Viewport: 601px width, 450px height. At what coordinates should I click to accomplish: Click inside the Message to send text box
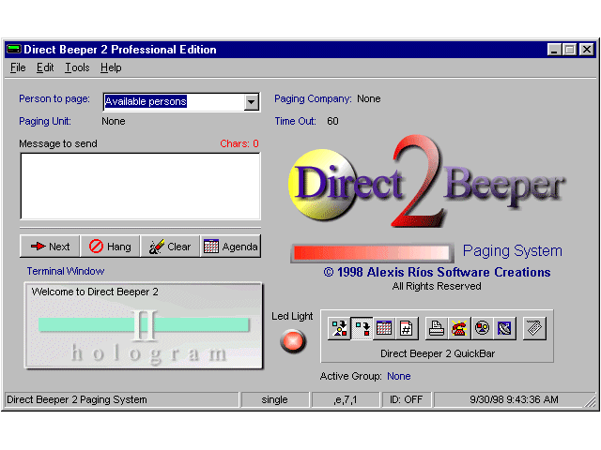pos(140,186)
